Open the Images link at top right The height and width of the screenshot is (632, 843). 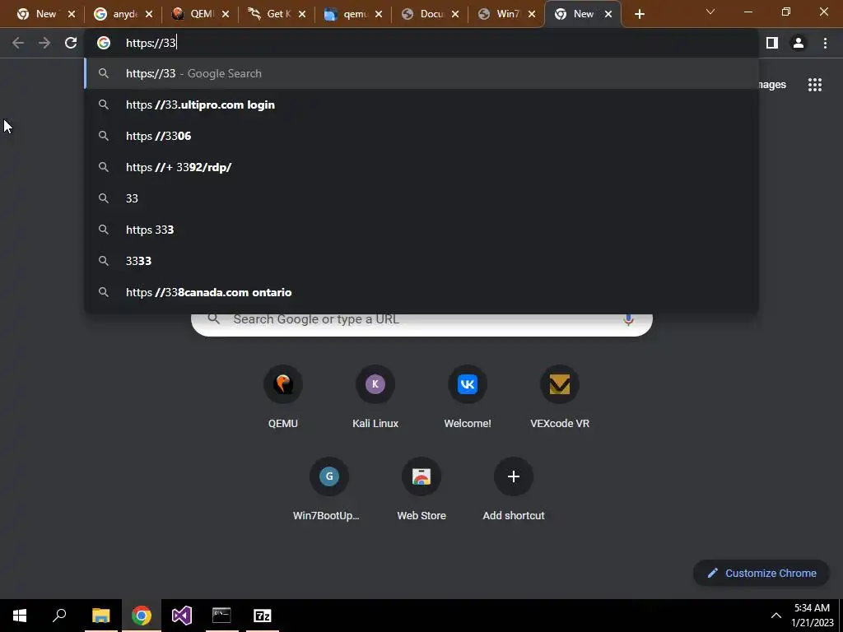tap(771, 85)
